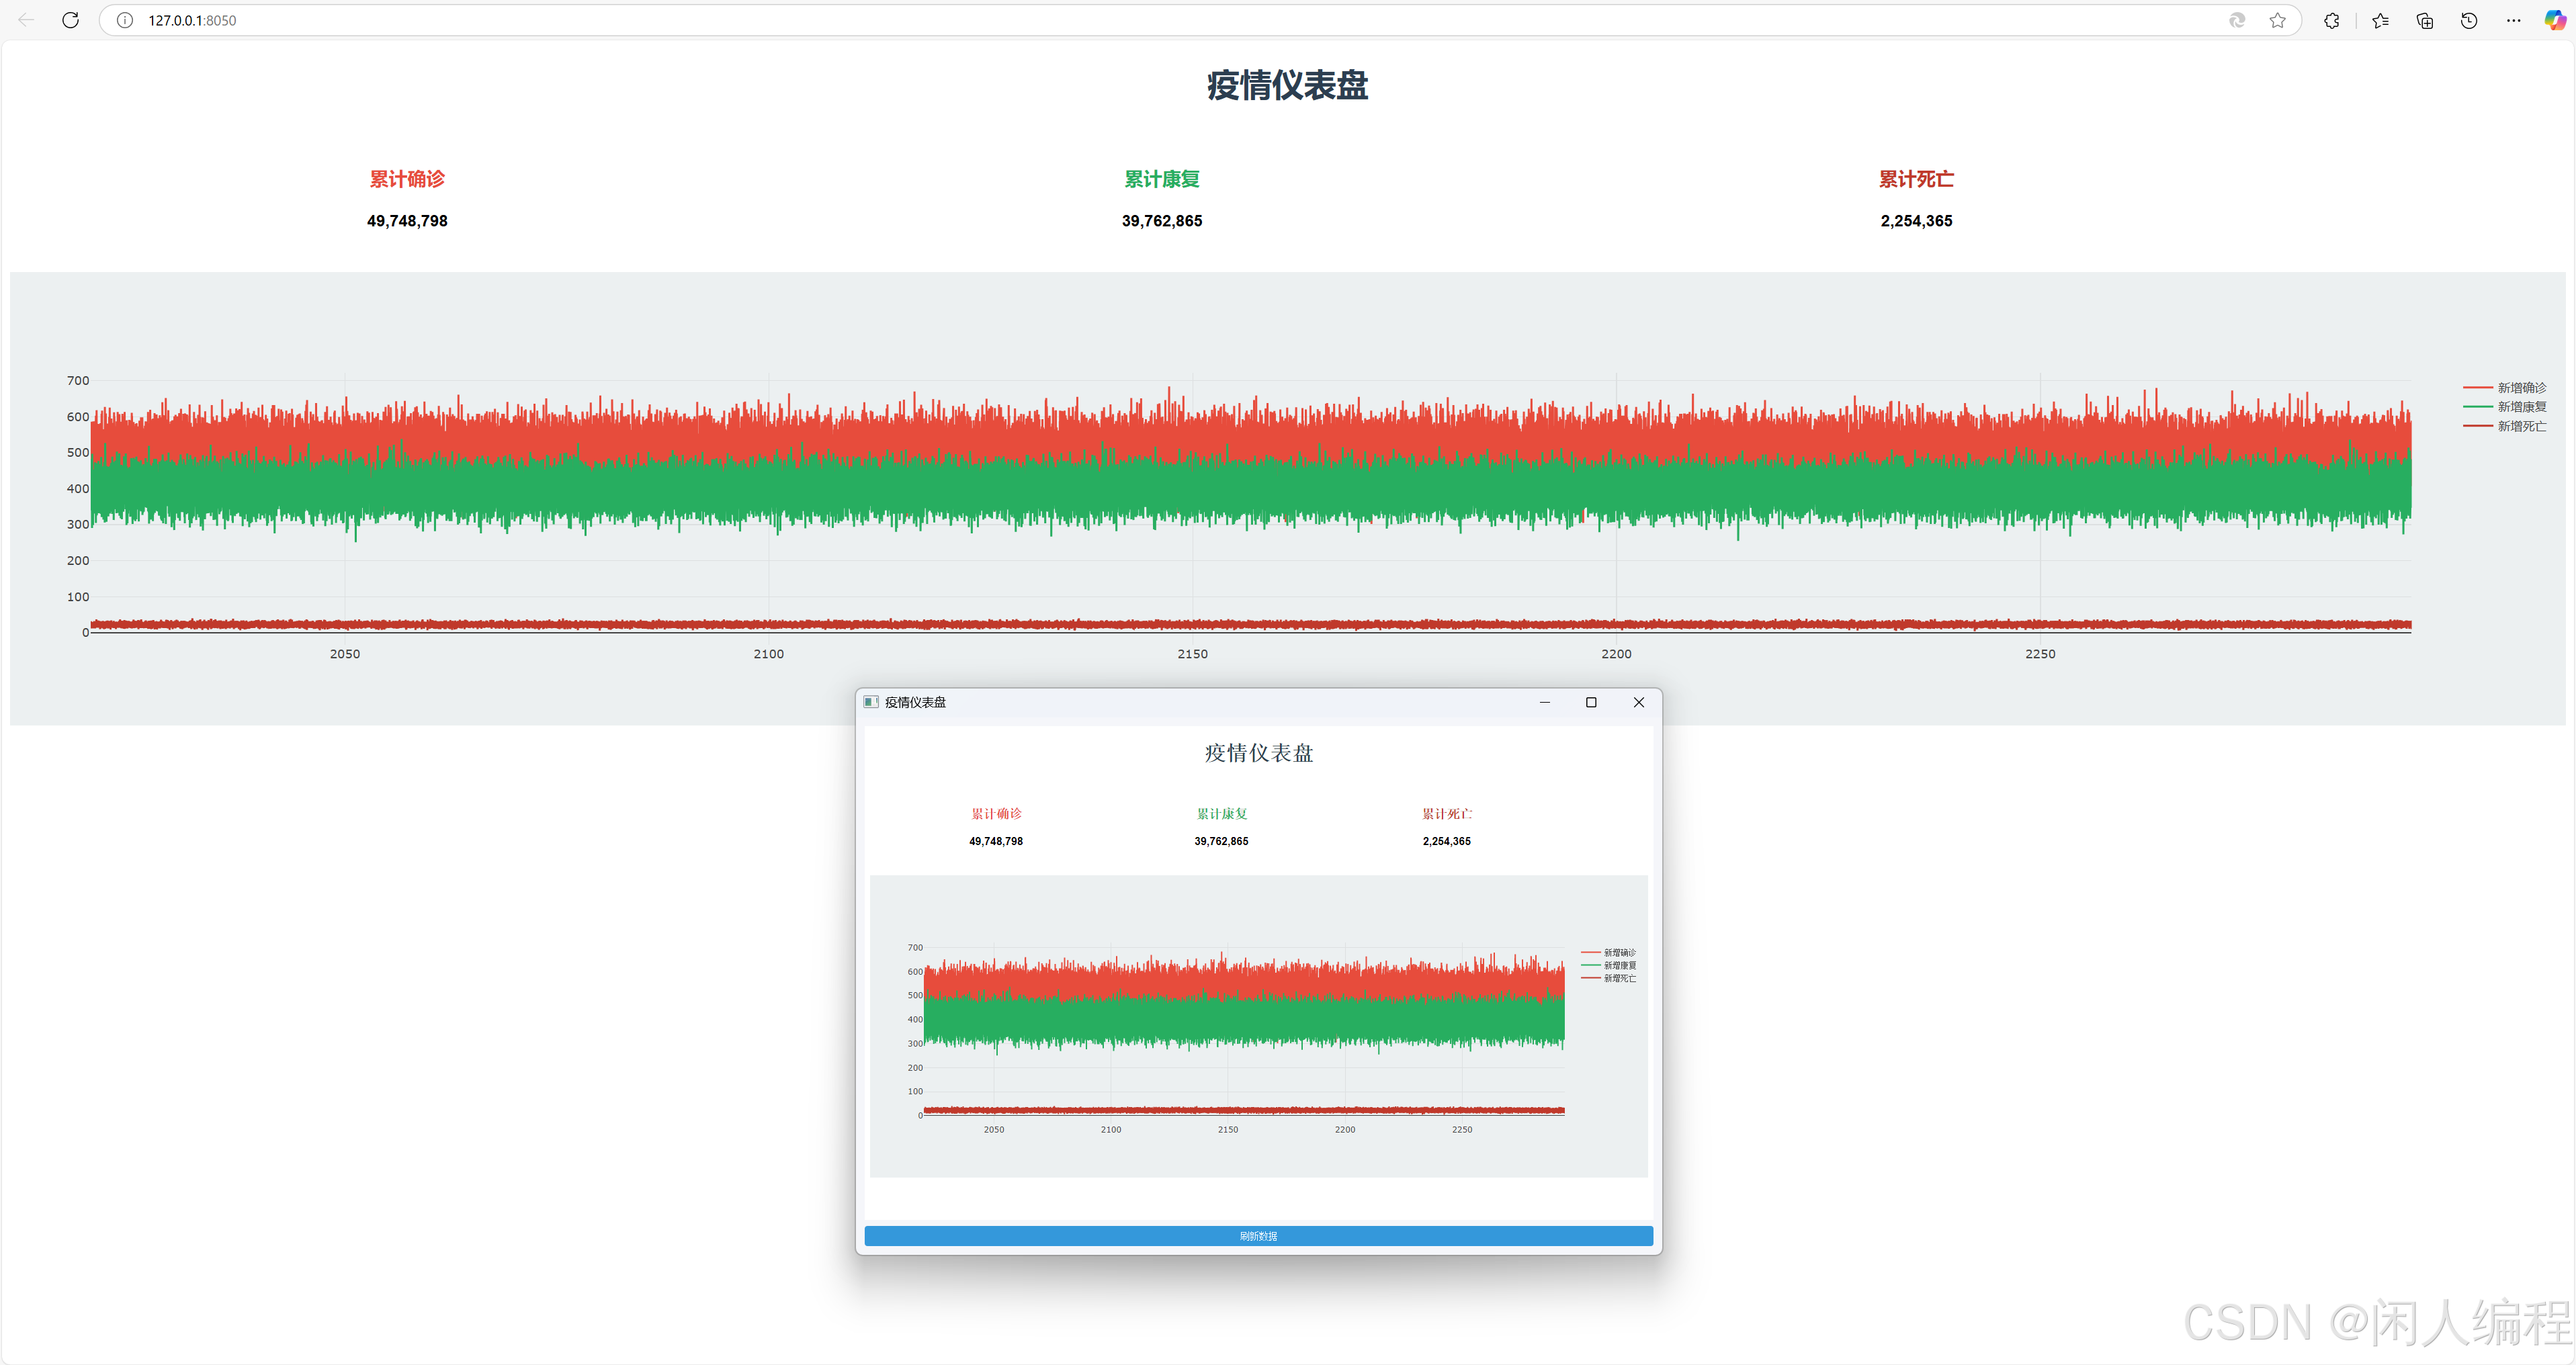The width and height of the screenshot is (2576, 1365).
Task: Click the blue 刷新数据 button
Action: coord(1258,1236)
